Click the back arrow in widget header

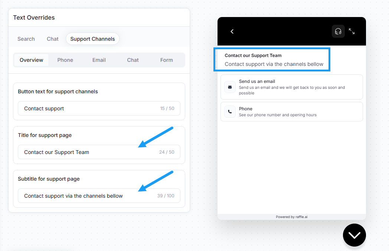pyautogui.click(x=232, y=31)
